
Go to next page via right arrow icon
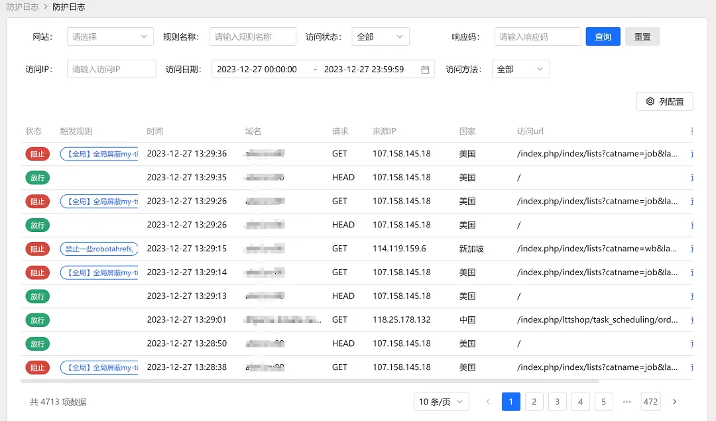(674, 402)
